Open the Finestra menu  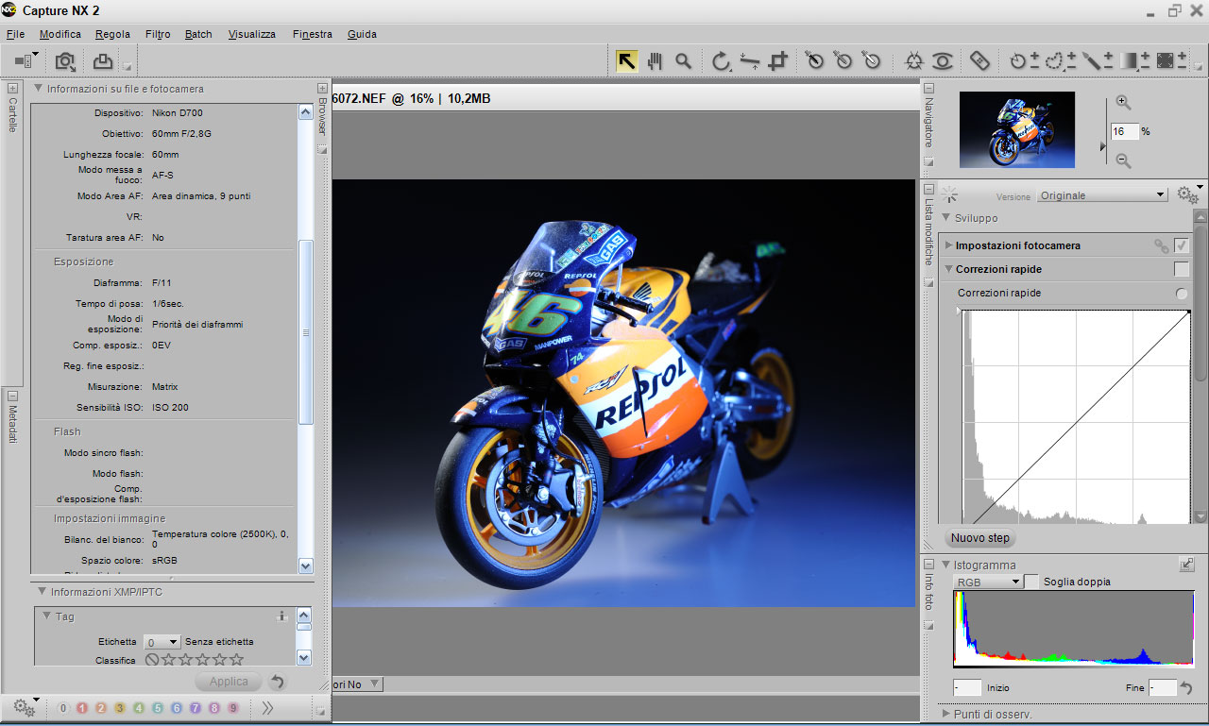(313, 34)
